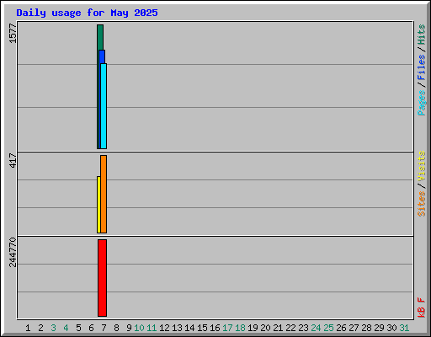Click green day 10 on the x-axis
431x337 pixels.
point(139,328)
